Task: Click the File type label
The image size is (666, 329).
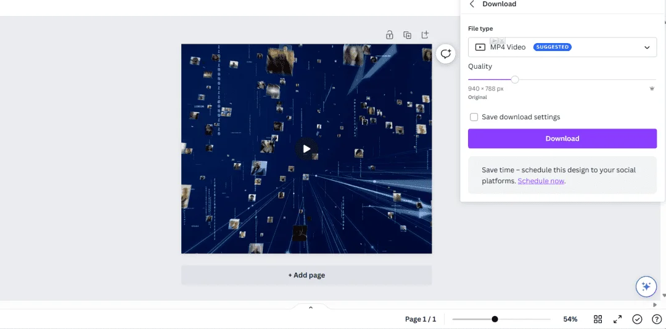Action: [480, 29]
